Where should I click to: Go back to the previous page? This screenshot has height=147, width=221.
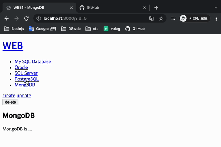click(7, 18)
